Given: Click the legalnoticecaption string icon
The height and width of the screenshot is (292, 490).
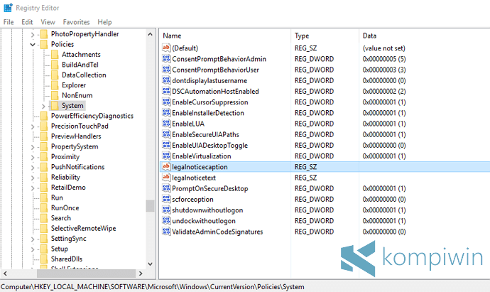Looking at the screenshot, I should click(166, 167).
